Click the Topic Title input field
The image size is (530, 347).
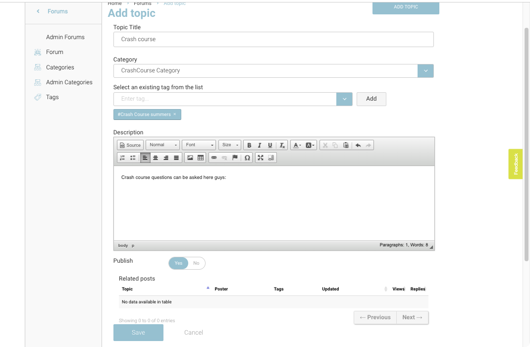tap(273, 40)
